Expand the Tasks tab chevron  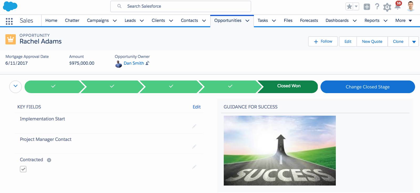pyautogui.click(x=274, y=21)
